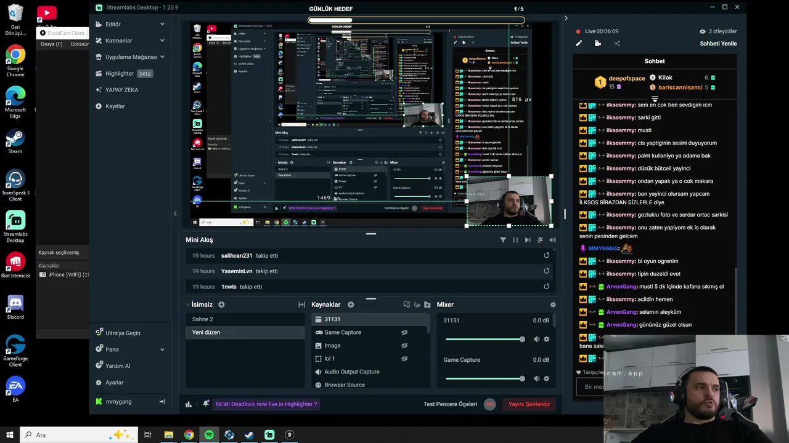
Task: Expand the Editör chevron
Action: tap(162, 24)
